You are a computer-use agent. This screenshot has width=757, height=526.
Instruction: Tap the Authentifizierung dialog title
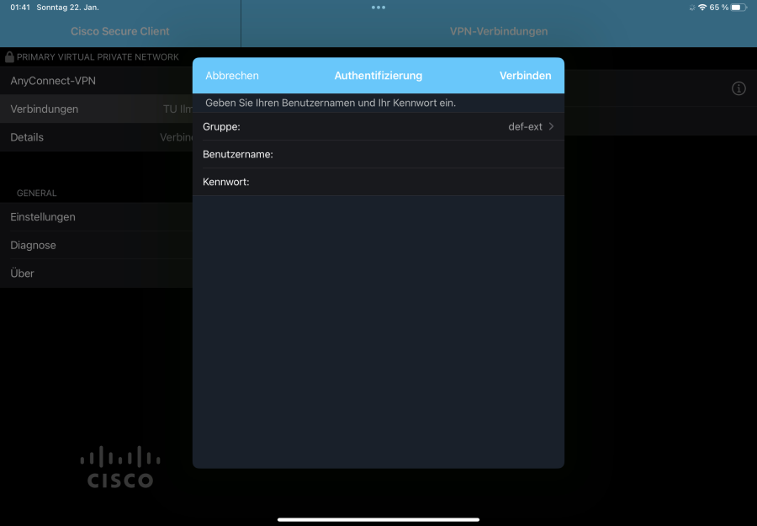click(378, 76)
